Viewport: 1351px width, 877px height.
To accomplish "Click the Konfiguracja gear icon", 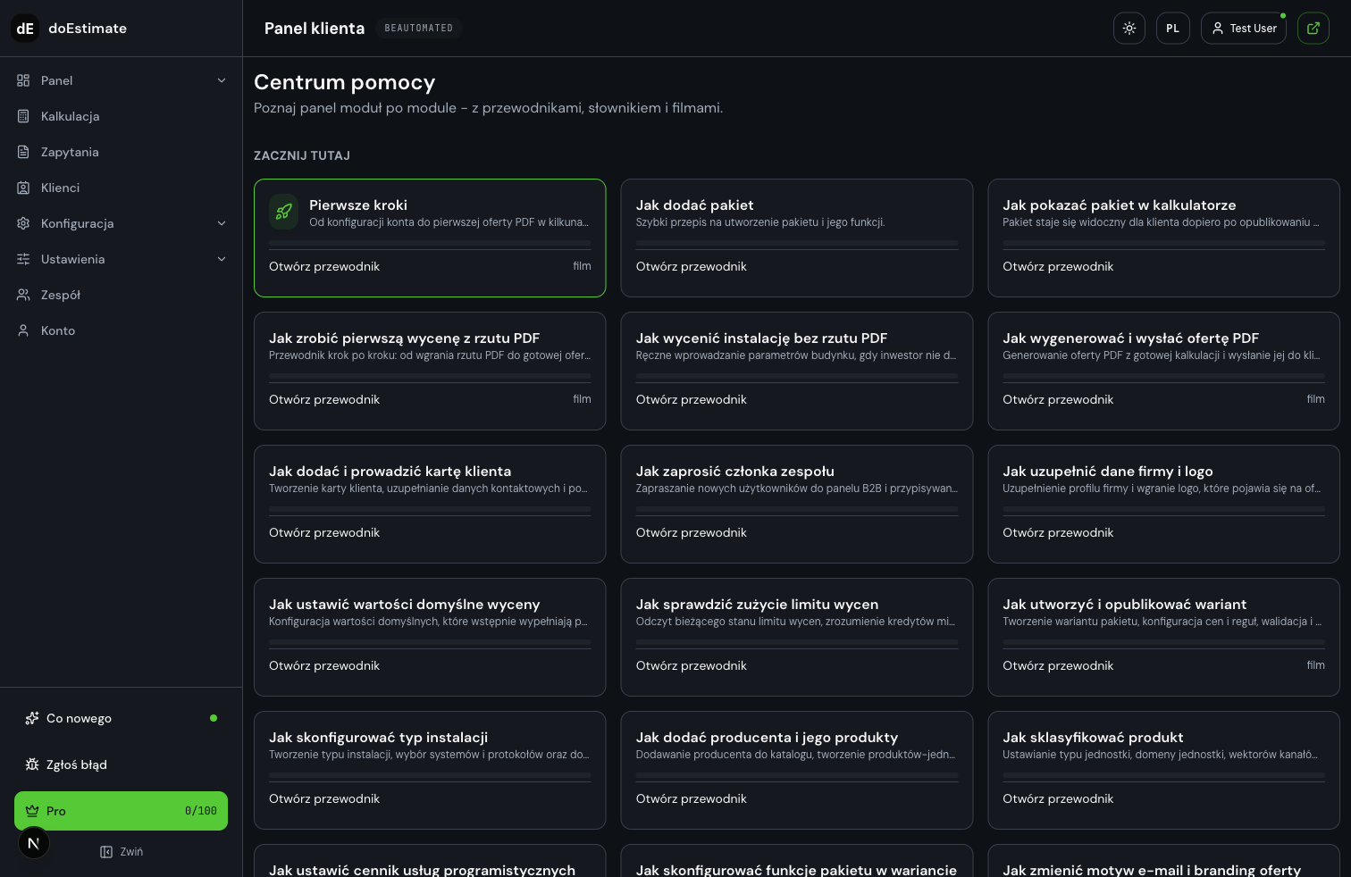I will pos(23,223).
